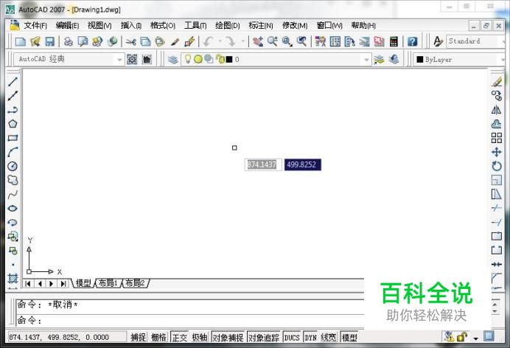
Task: Open the 修改(M) menu
Action: pyautogui.click(x=295, y=25)
